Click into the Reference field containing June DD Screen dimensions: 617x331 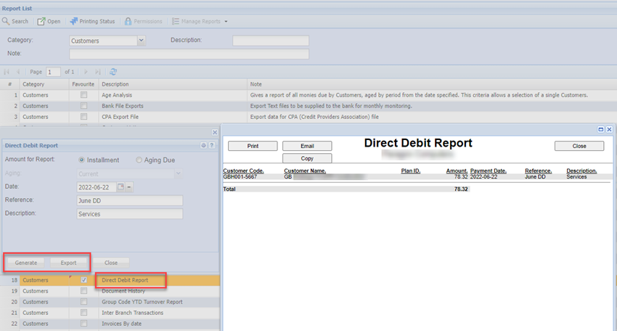[129, 200]
